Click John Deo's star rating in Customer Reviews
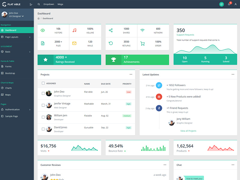The image size is (240, 180). (x=57, y=179)
